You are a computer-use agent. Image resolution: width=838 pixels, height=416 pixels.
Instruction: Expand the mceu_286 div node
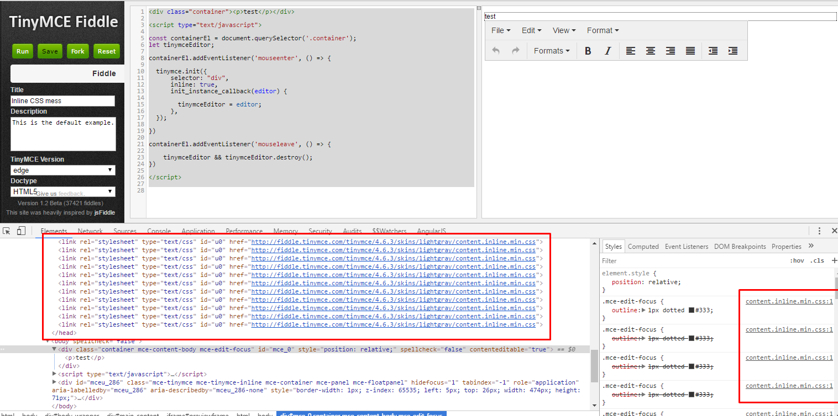pos(54,382)
